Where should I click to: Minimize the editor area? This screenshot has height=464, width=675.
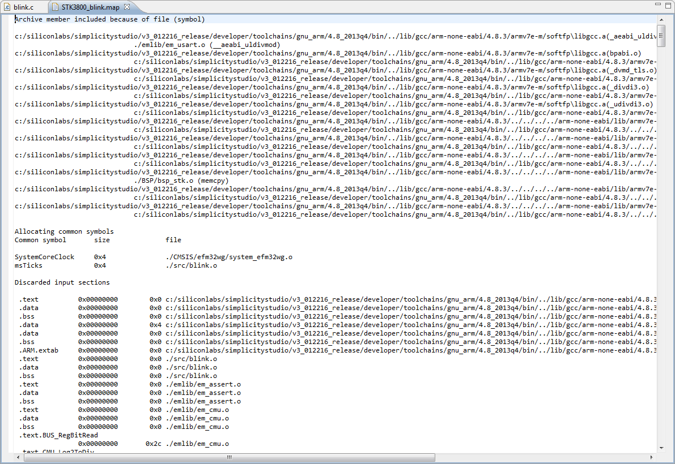(x=658, y=5)
